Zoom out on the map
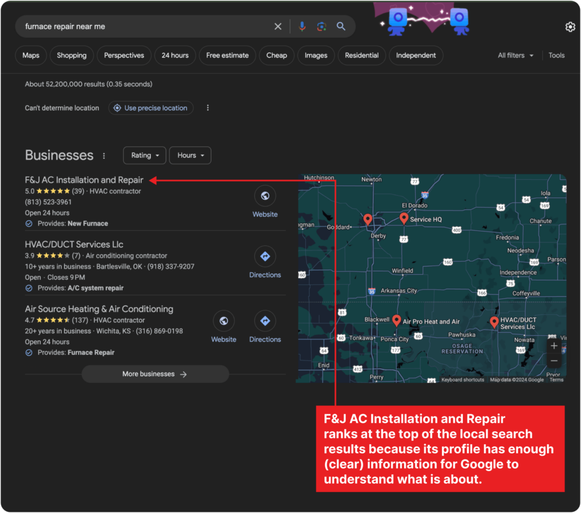Image resolution: width=581 pixels, height=513 pixels. tap(554, 361)
